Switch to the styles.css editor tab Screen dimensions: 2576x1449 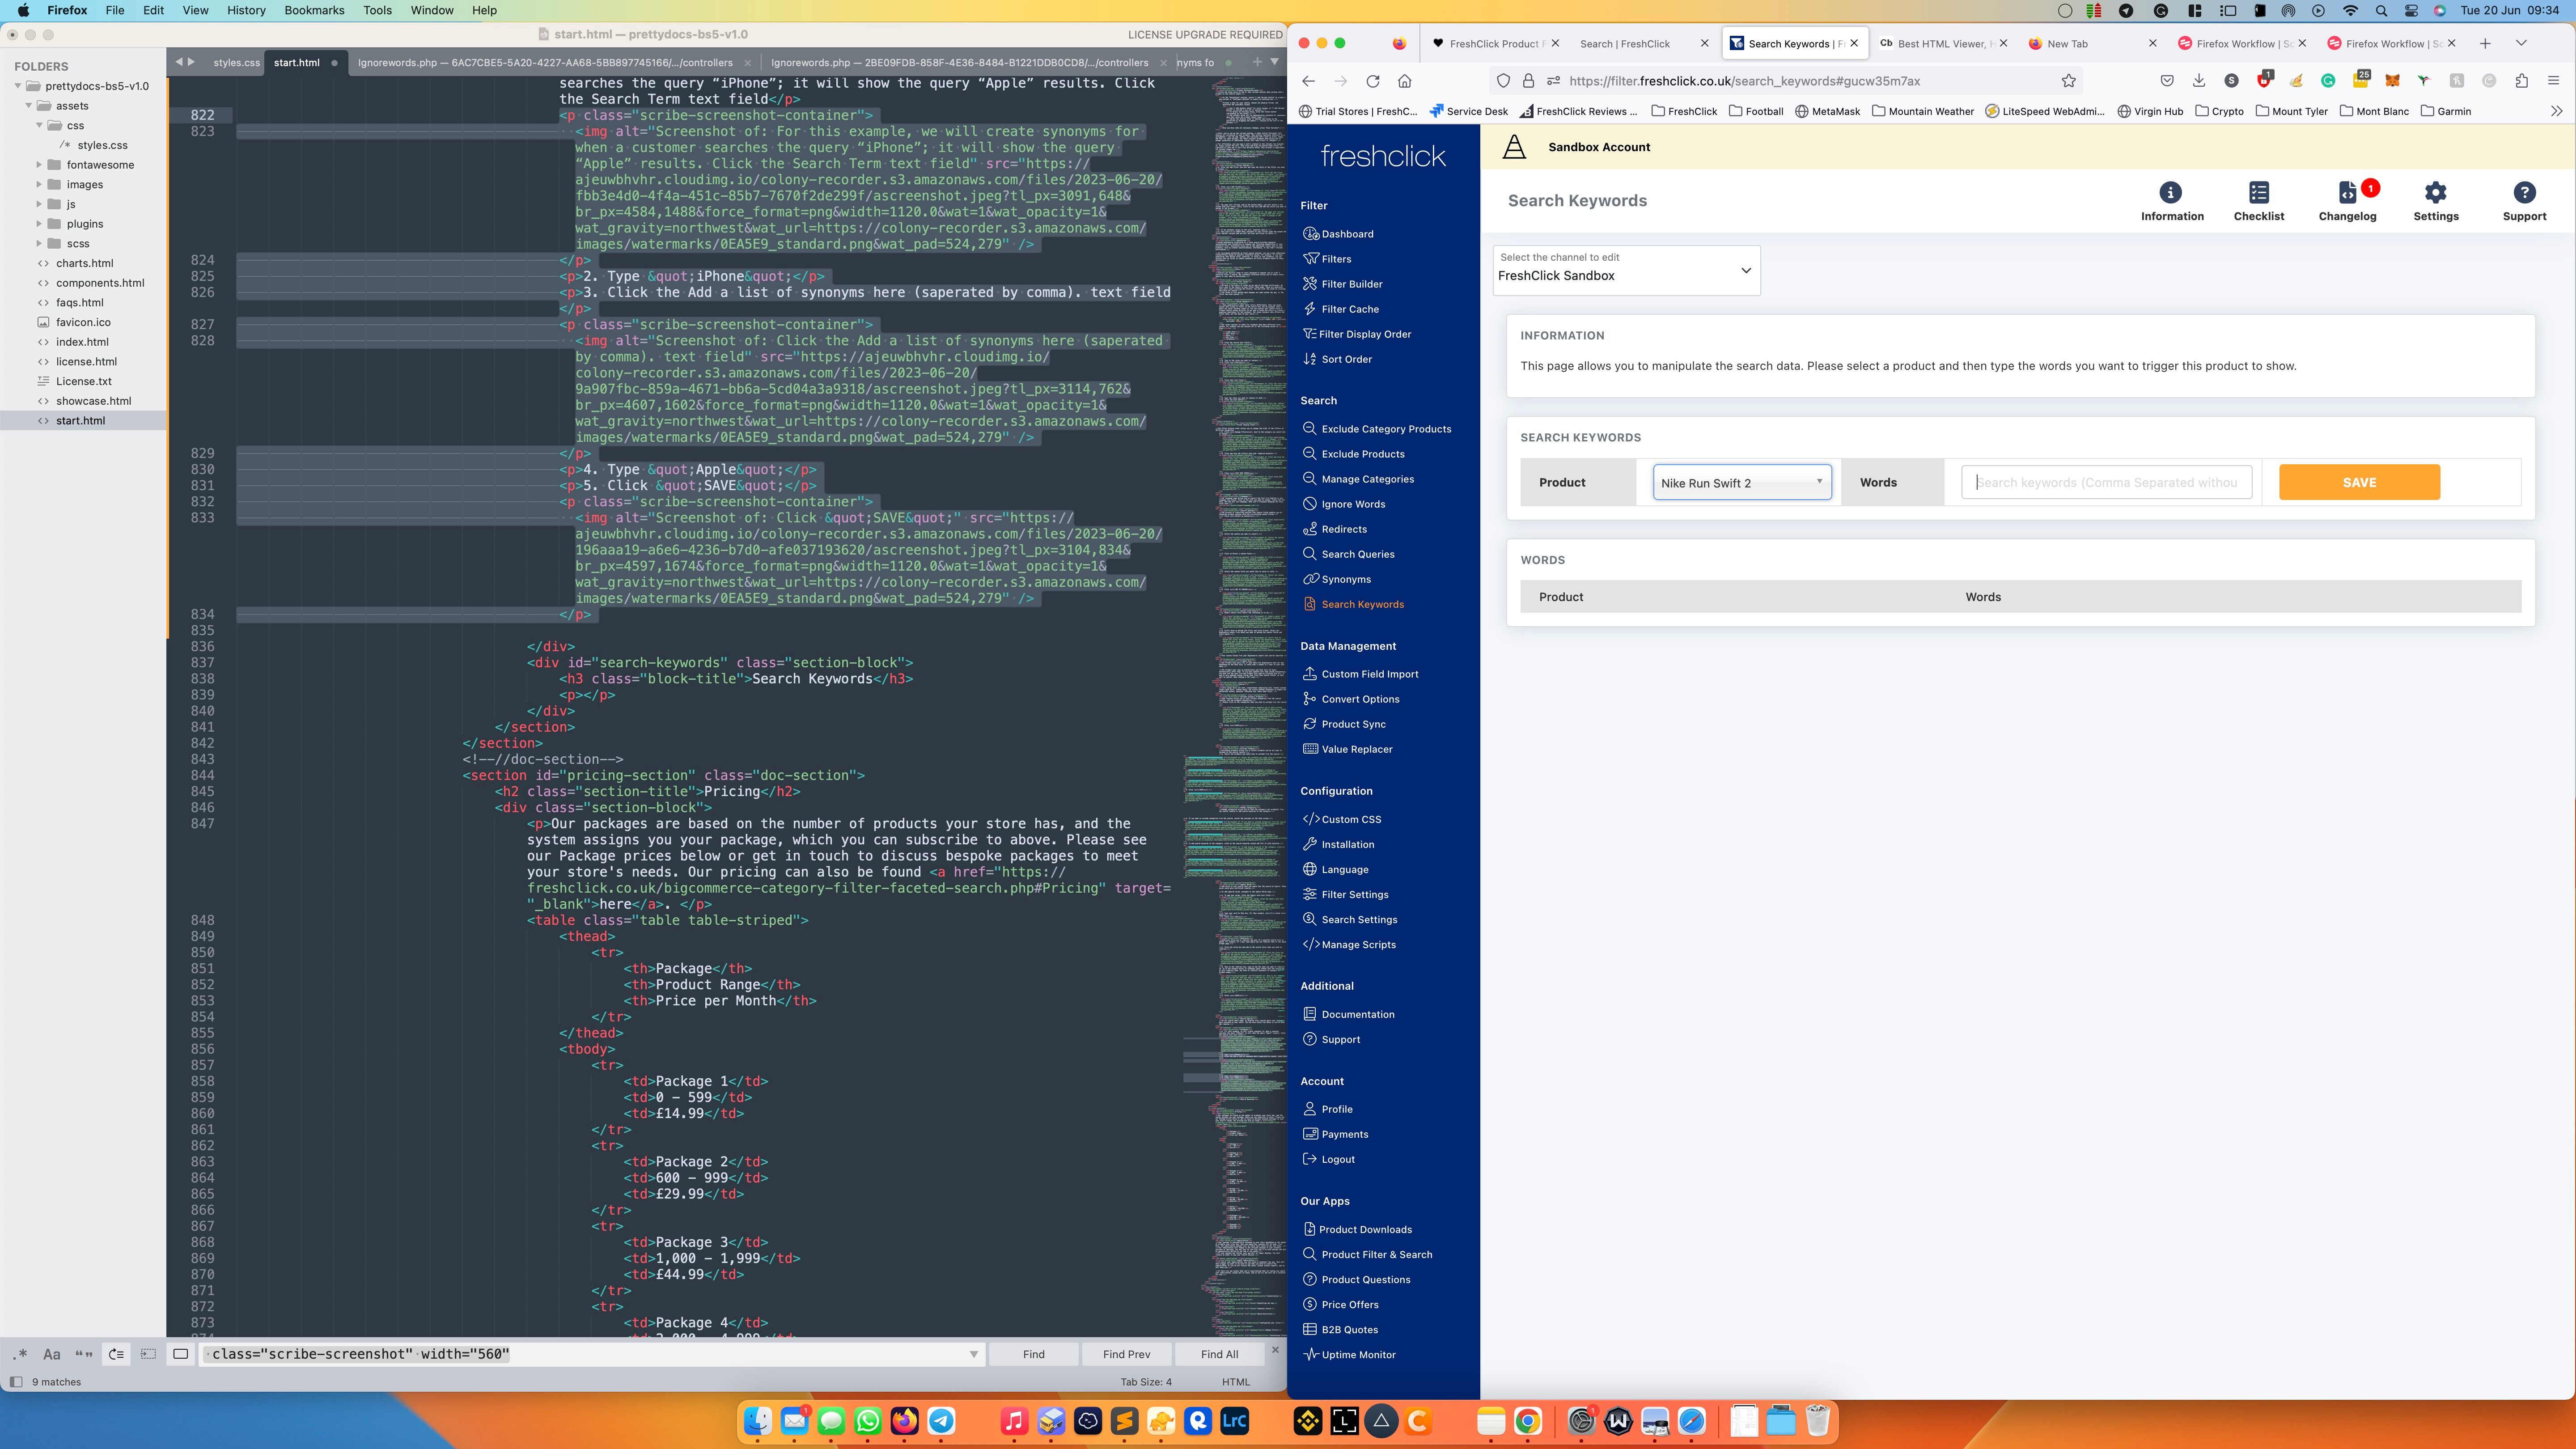coord(236,62)
